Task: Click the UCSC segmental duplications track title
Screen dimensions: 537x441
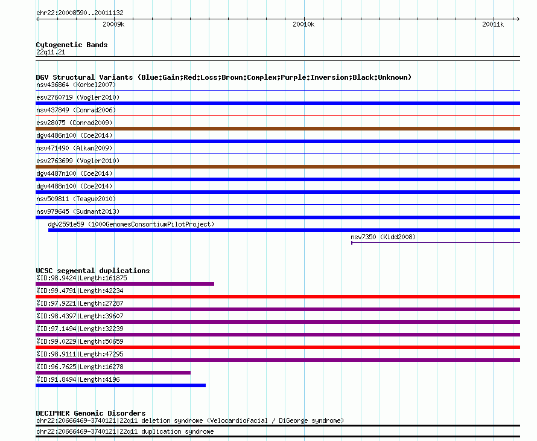Action: [x=93, y=271]
